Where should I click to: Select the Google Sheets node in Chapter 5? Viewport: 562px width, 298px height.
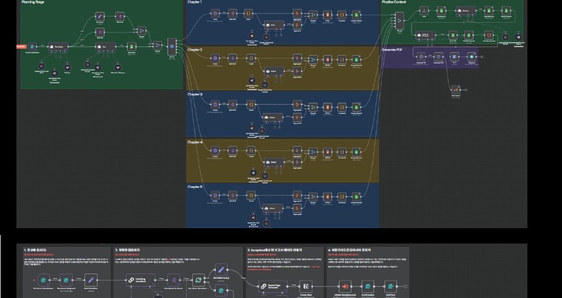[x=357, y=196]
